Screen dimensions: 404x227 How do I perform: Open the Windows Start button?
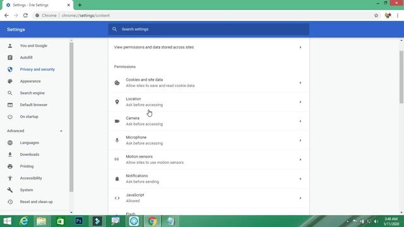(7, 221)
